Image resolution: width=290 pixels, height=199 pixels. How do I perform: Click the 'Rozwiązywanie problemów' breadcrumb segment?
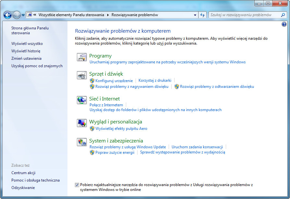click(135, 15)
